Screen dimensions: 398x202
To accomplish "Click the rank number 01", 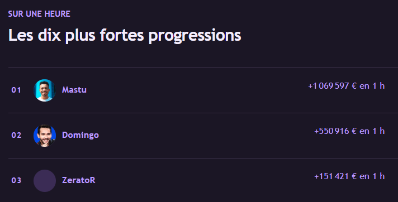I will tap(16, 90).
